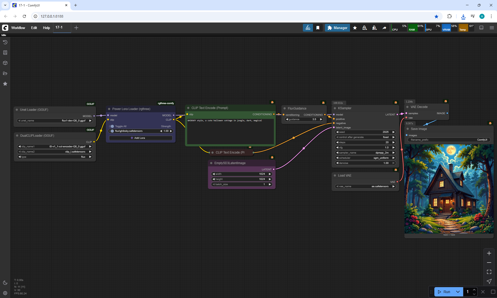Screen dimensions: 497x298
Task: Click fit view icon on canvas controls
Action: point(489,272)
